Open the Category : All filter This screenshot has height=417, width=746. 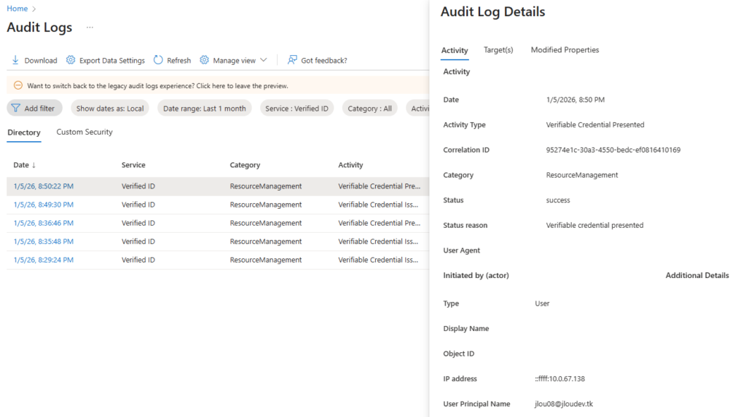point(369,108)
